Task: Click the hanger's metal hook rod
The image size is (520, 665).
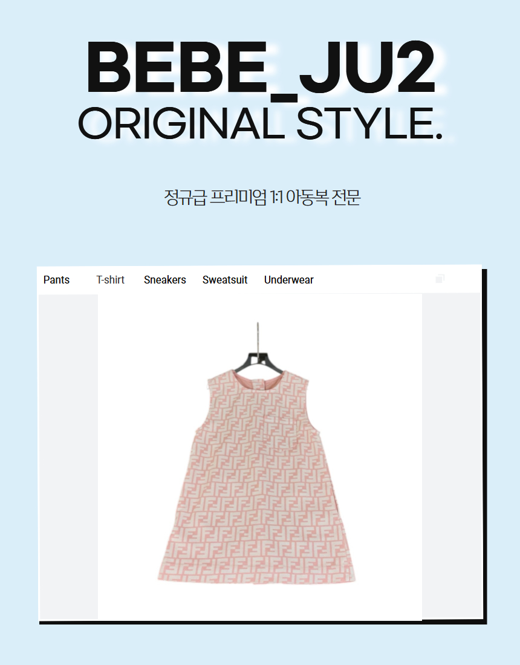Action: coord(258,337)
